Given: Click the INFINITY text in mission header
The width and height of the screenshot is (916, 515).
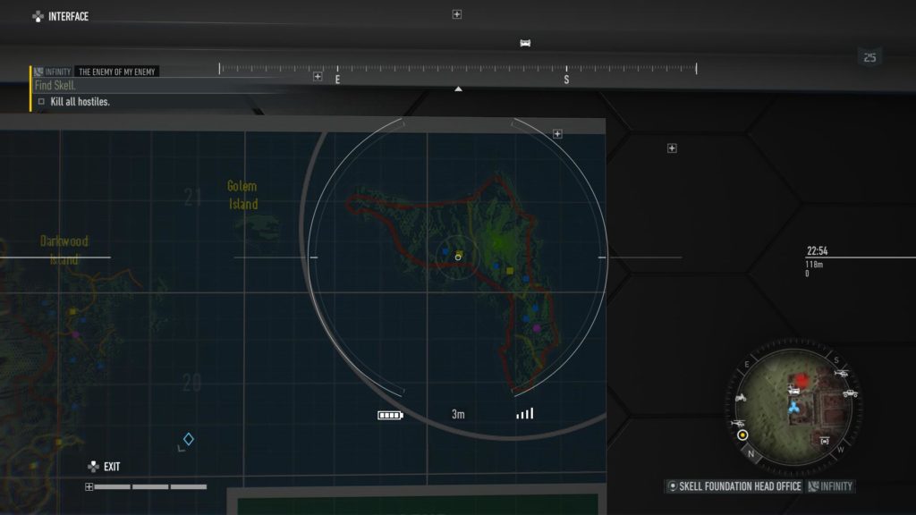Looking at the screenshot, I should [x=58, y=72].
